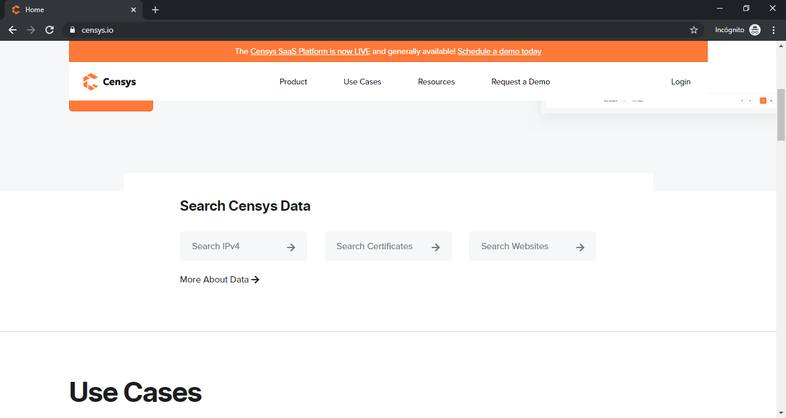Screen dimensions: 786x418
Task: Close the Home tab
Action: click(133, 10)
